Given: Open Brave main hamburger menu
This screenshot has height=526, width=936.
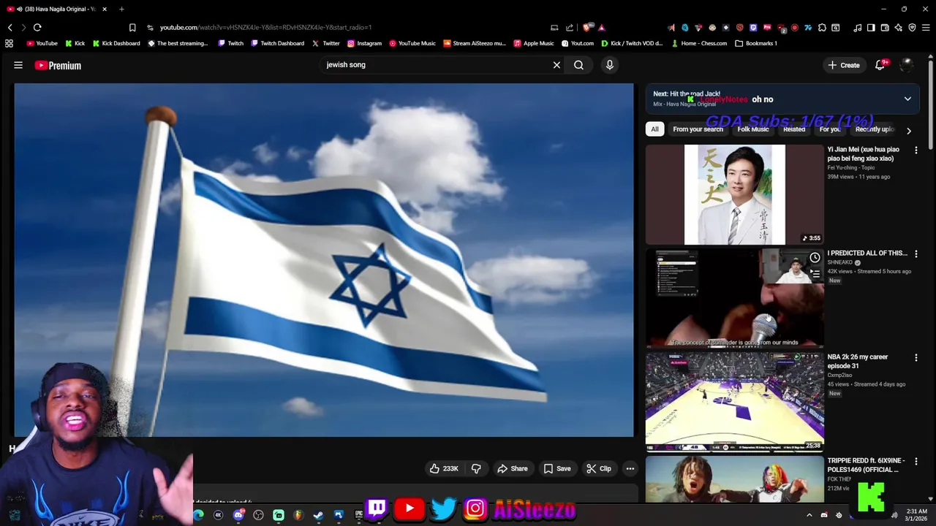Looking at the screenshot, I should coord(926,28).
